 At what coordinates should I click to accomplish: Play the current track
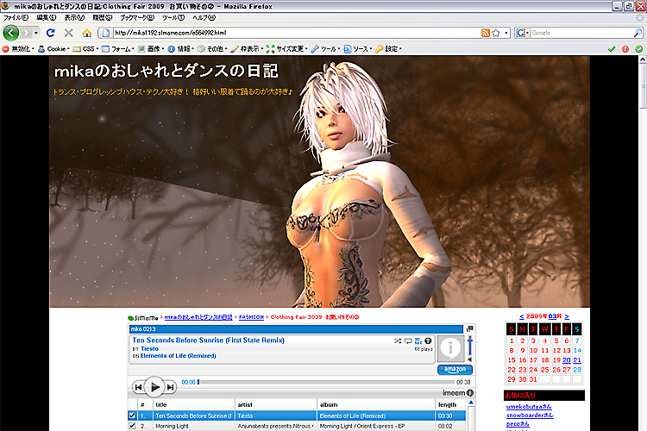(x=154, y=387)
